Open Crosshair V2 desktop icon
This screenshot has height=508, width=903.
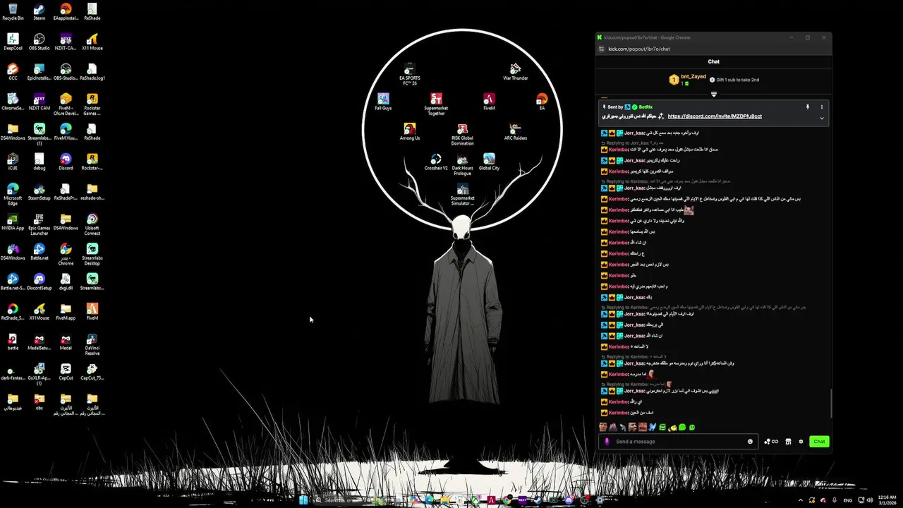tap(436, 162)
